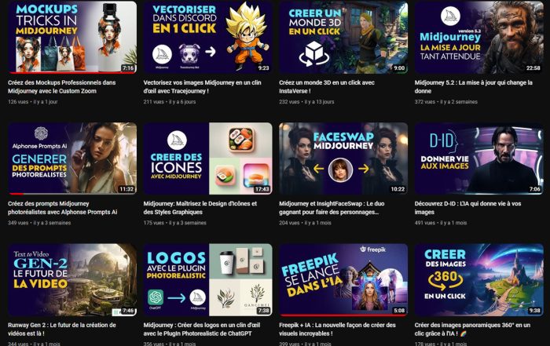Open the Faceswap Midjourney thumbnail
This screenshot has width=550, height=346.
coord(343,158)
